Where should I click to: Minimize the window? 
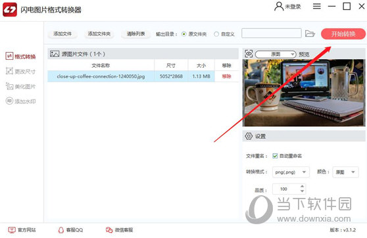[x=331, y=7]
